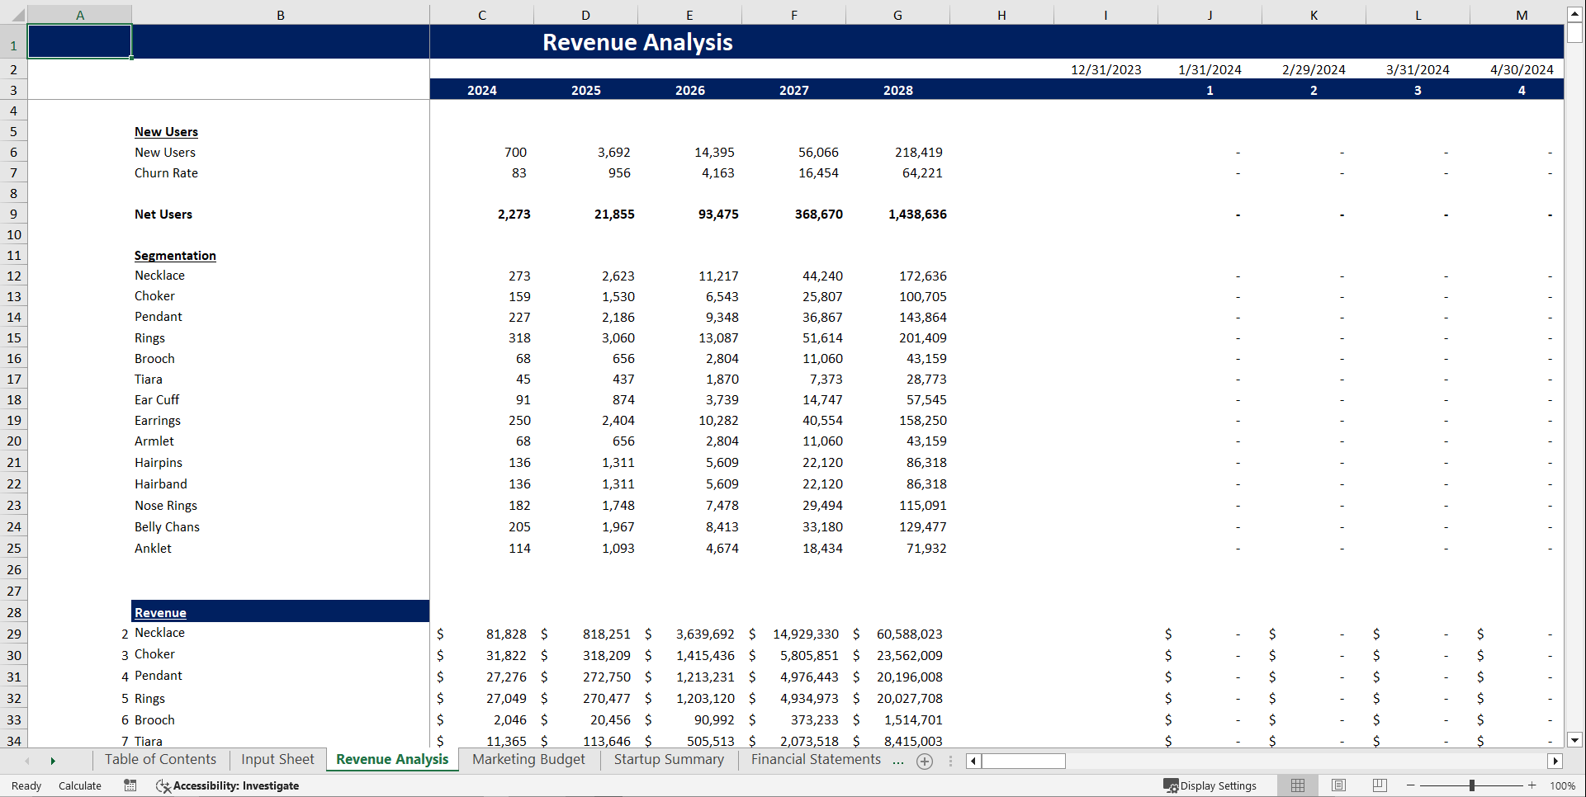Screen dimensions: 1586x797
Task: Click the horizontal scrollbar thumb
Action: [1024, 762]
